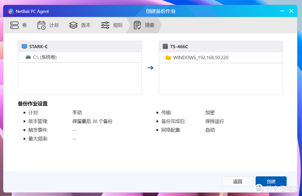Open the yellow WINDOWS_192.168.50.220 folder icon
This screenshot has height=196, width=302.
click(x=168, y=57)
